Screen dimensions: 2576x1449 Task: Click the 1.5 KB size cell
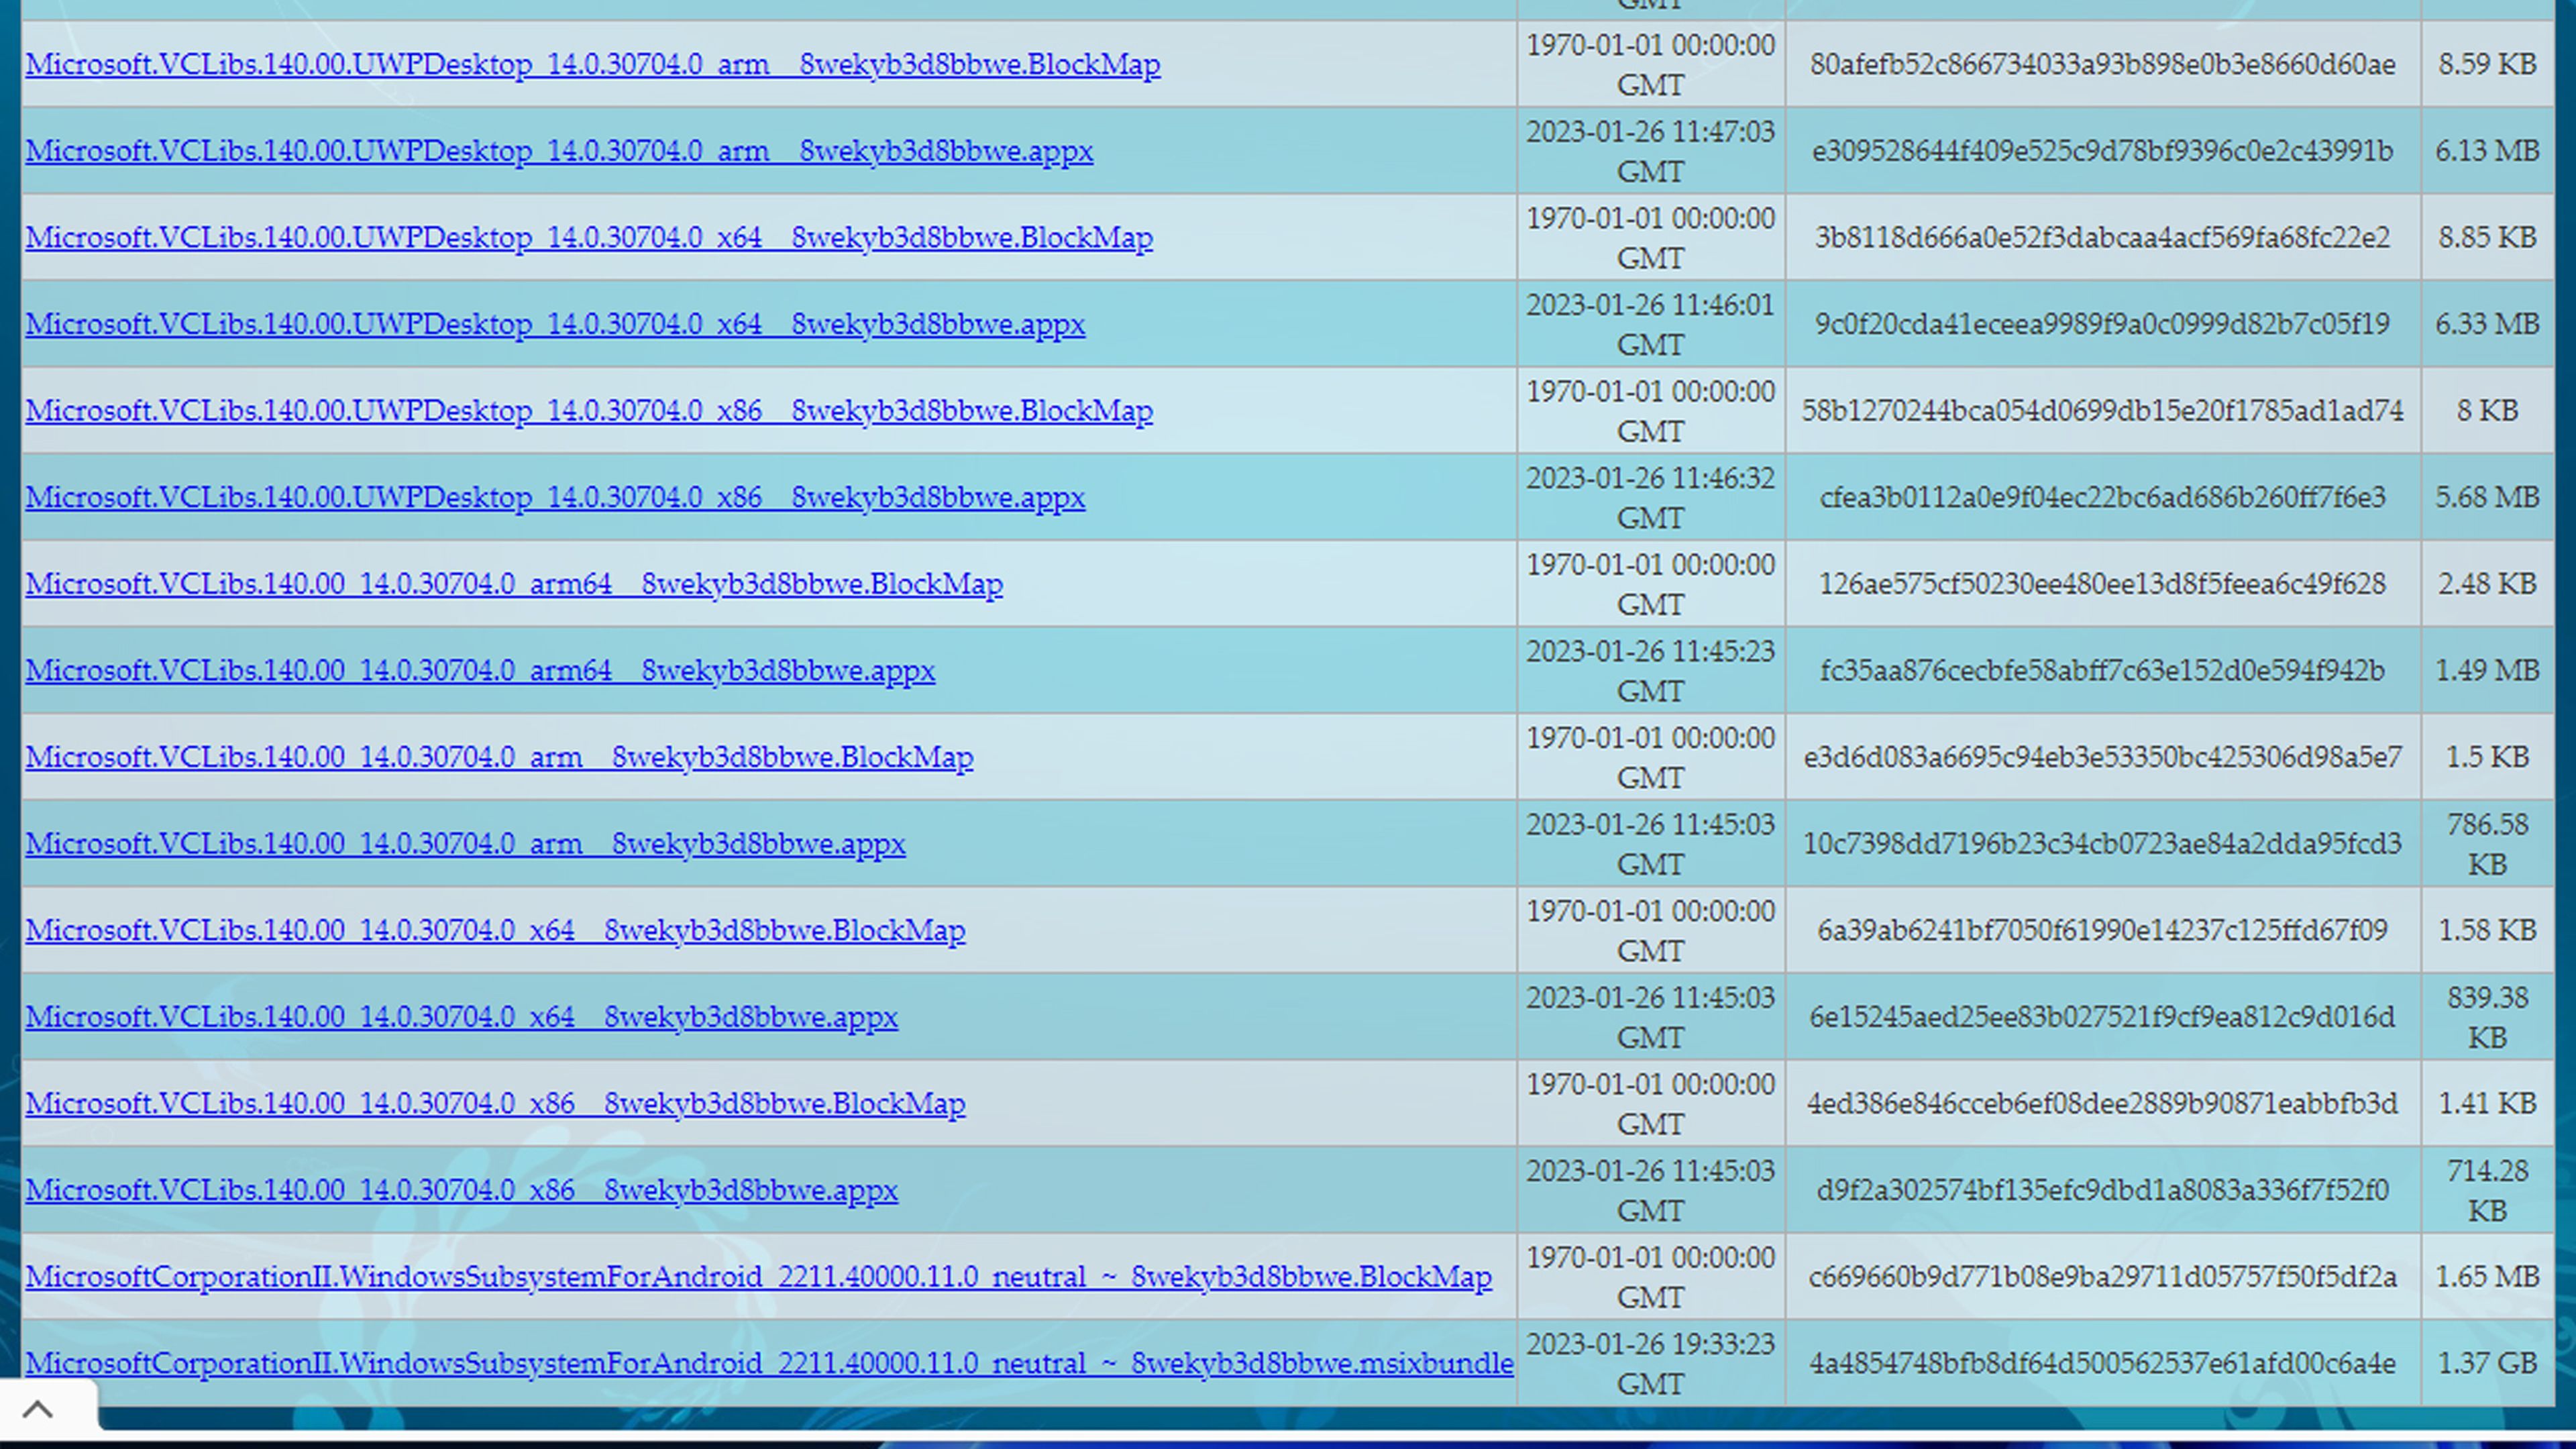point(2487,757)
